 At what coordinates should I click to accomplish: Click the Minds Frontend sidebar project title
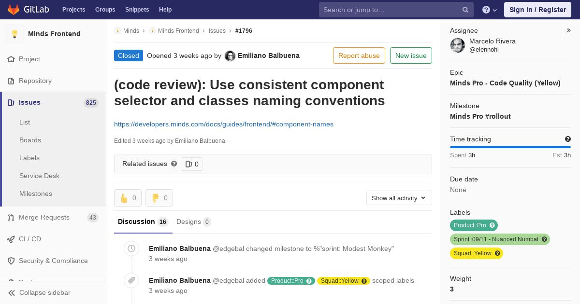click(x=54, y=34)
